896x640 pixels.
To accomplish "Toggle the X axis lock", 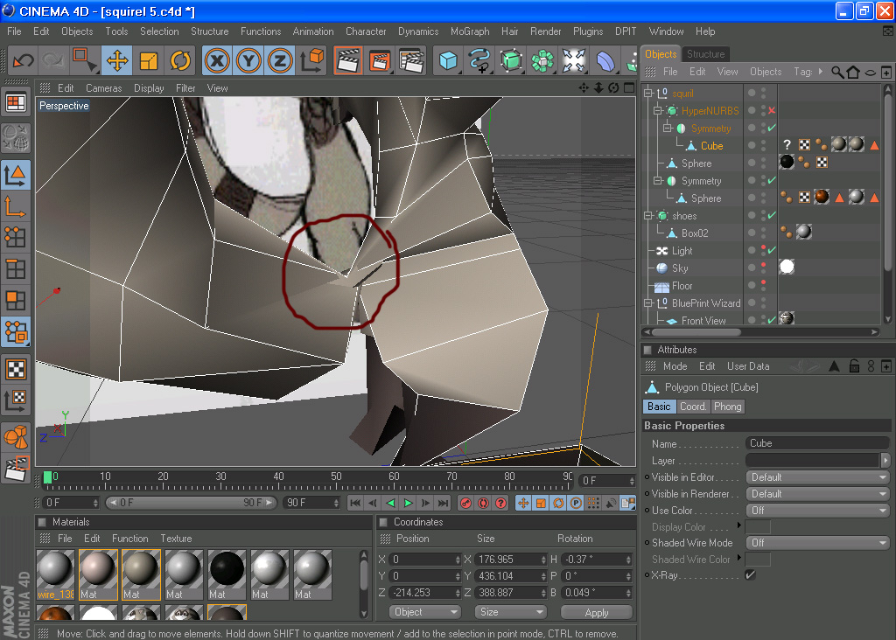I will point(217,60).
